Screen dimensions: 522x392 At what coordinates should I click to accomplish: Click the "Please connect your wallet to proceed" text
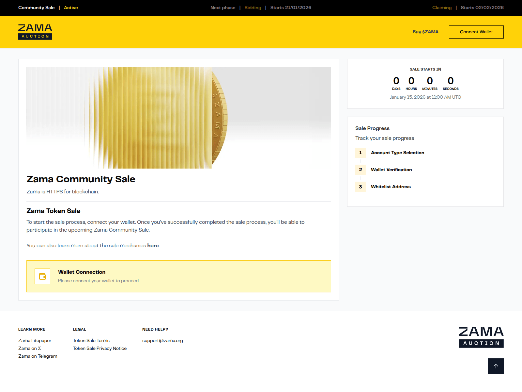pyautogui.click(x=98, y=281)
